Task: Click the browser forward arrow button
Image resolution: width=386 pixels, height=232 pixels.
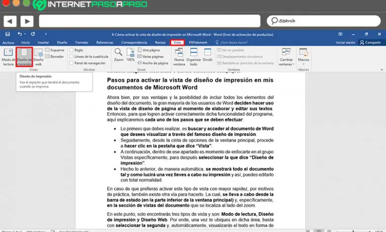Action: [27, 21]
